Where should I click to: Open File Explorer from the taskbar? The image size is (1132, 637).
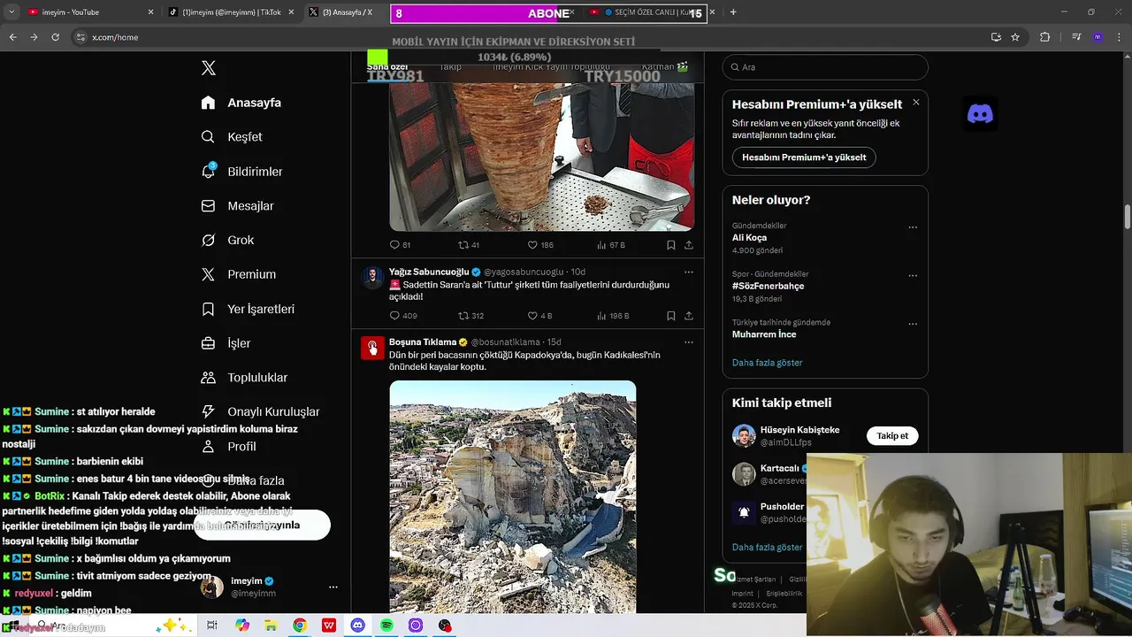coord(271,625)
